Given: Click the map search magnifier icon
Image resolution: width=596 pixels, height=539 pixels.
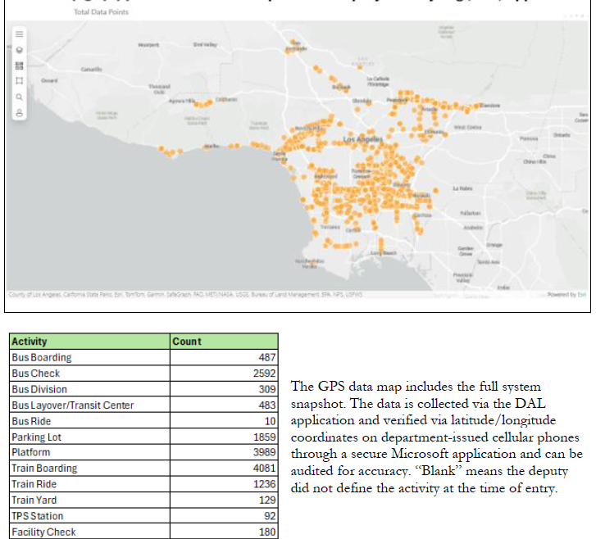Looking at the screenshot, I should coord(19,97).
